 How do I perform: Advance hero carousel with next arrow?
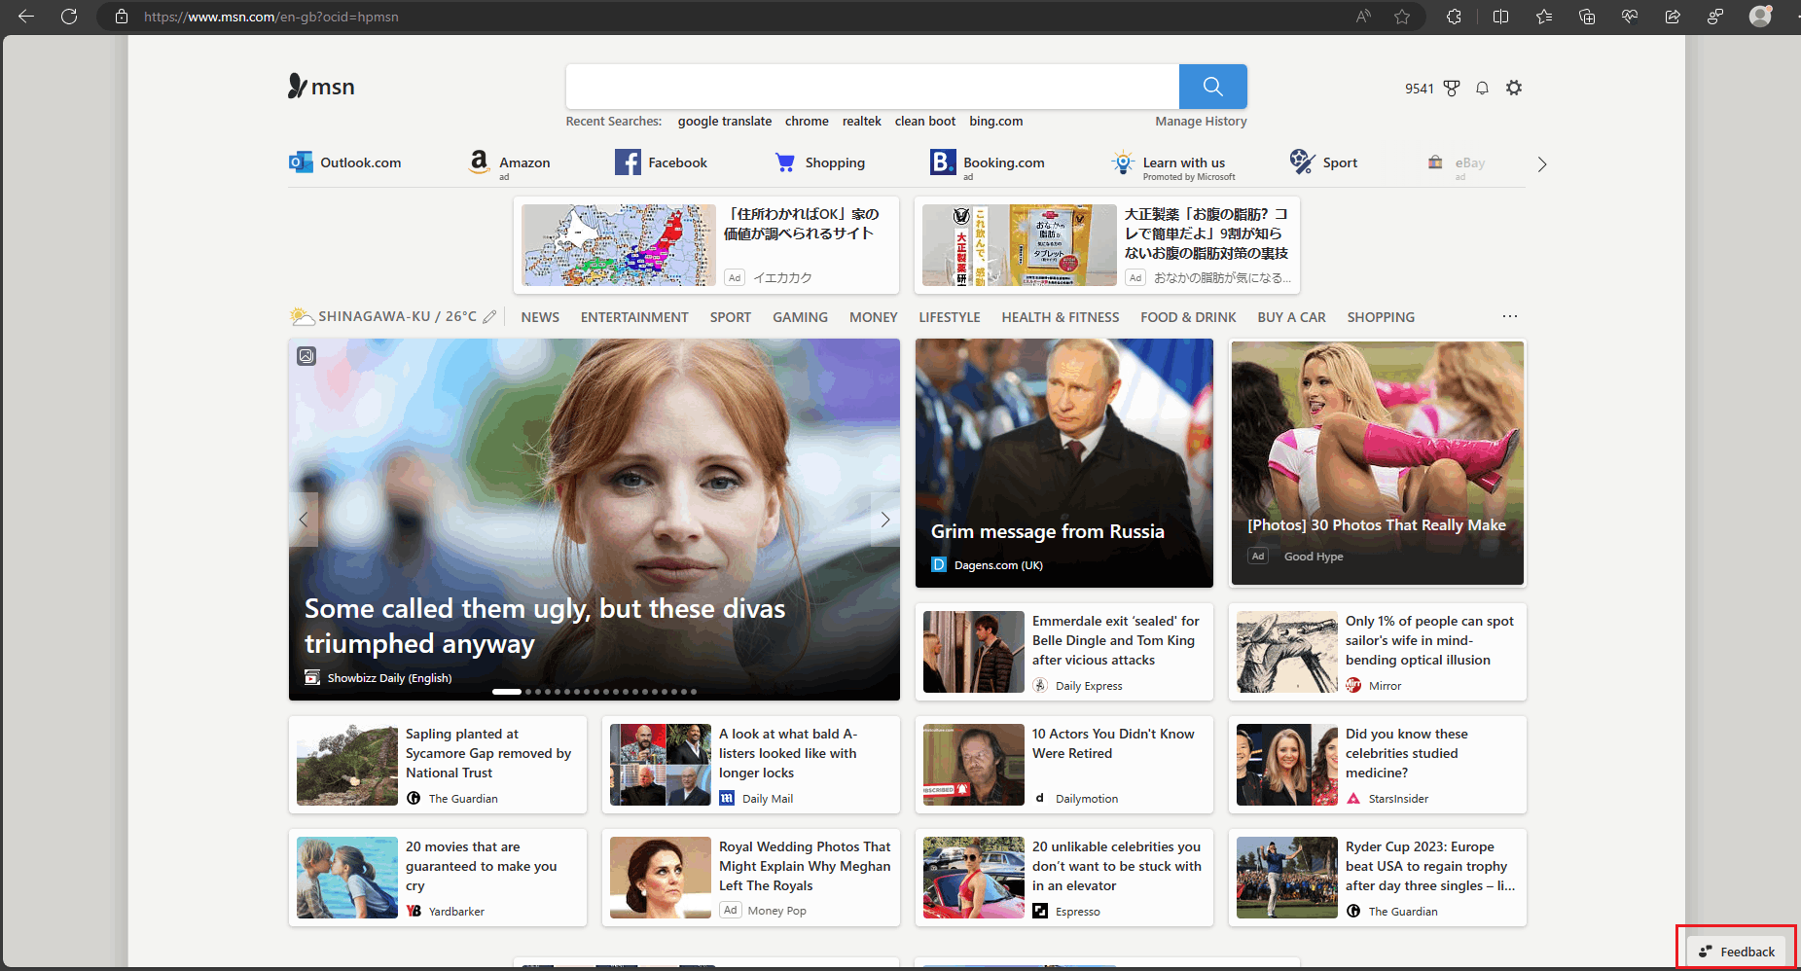point(884,519)
